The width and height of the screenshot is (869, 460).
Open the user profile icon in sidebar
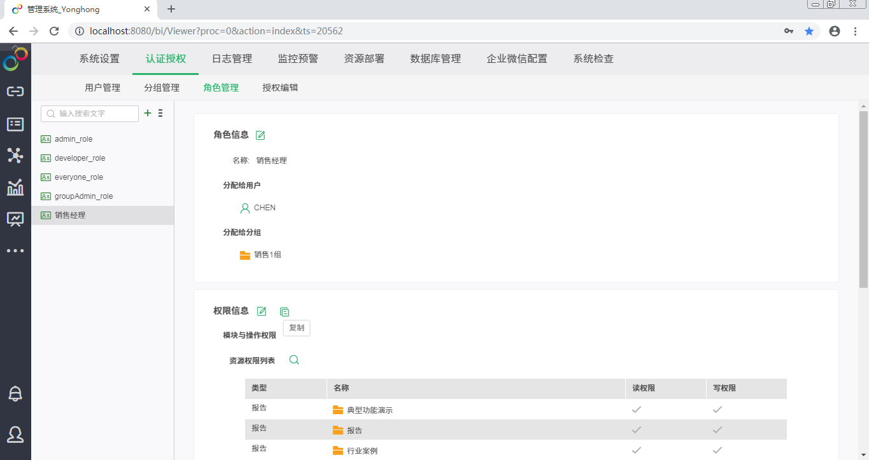15,434
